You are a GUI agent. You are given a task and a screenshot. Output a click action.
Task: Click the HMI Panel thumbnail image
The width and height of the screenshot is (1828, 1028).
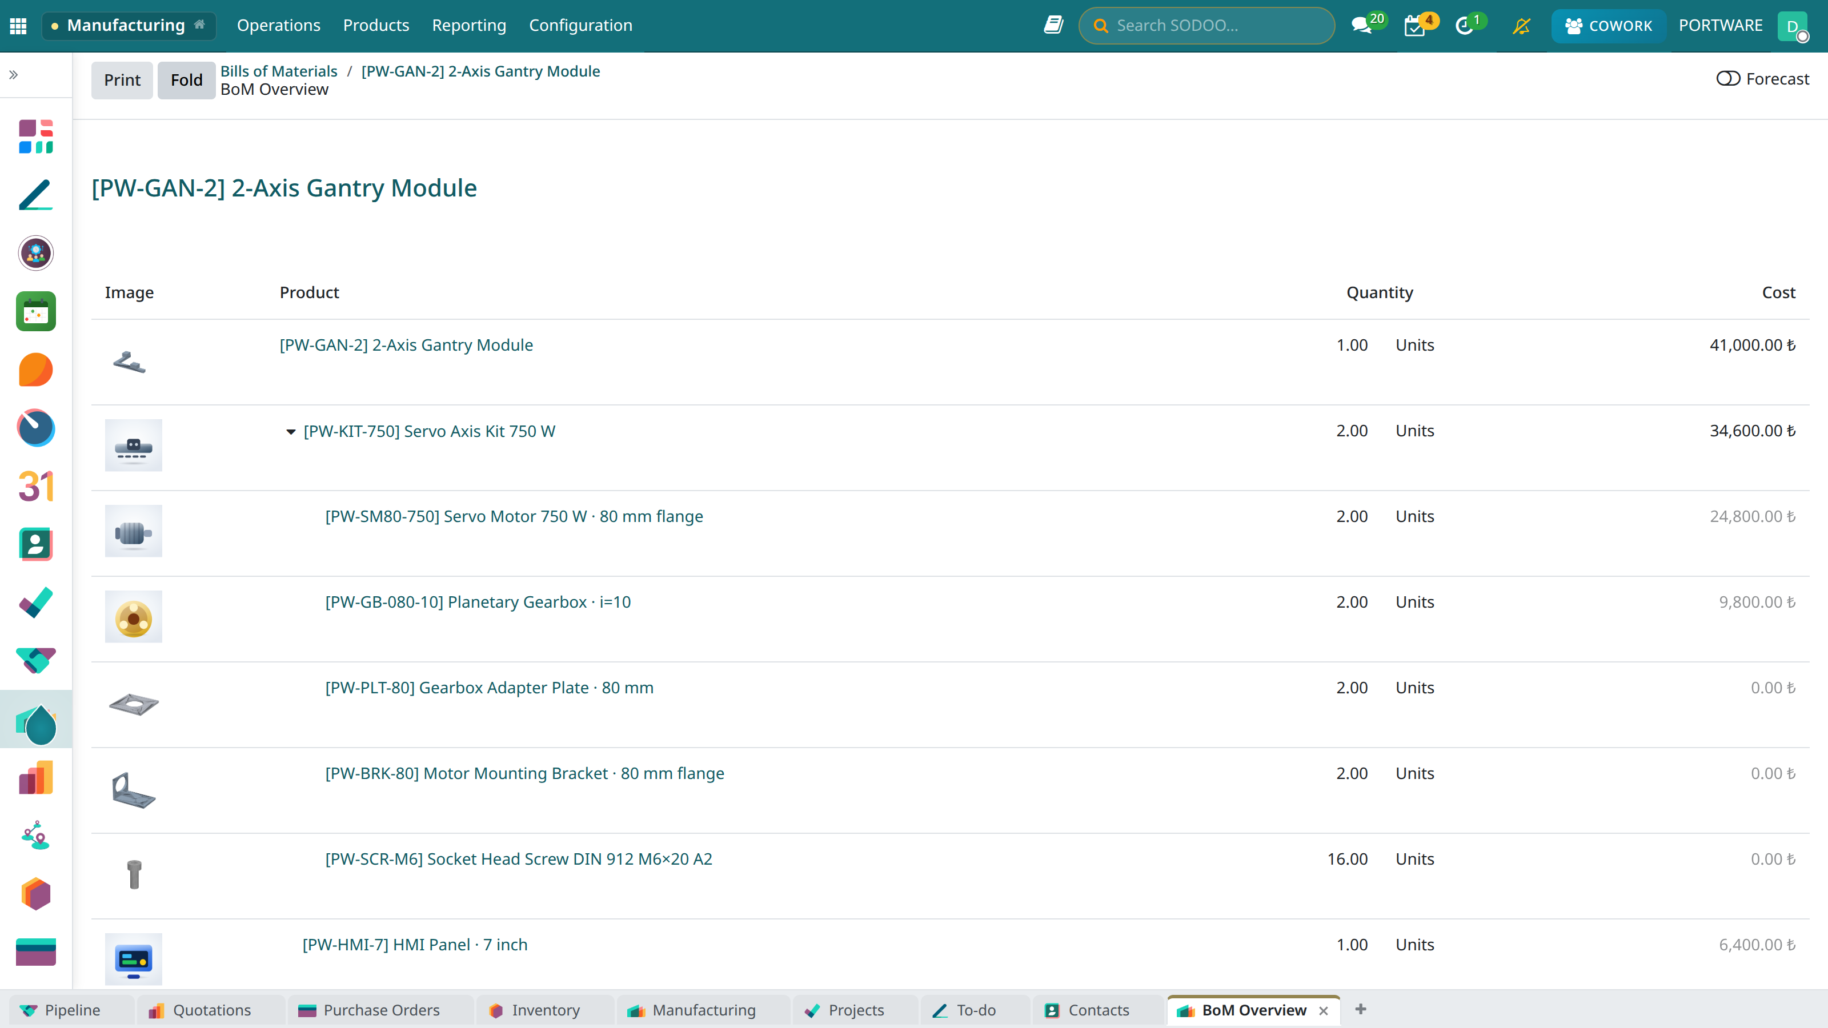coord(134,959)
